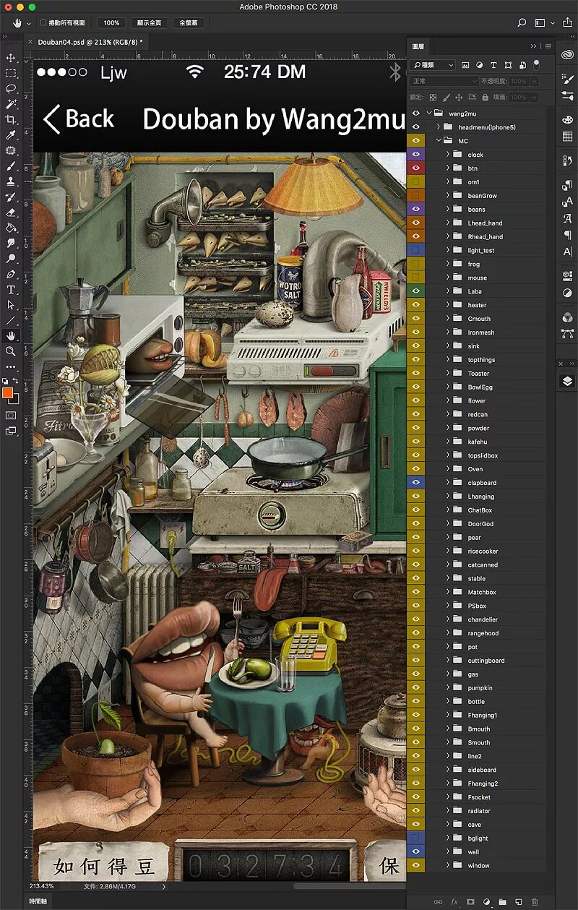The image size is (578, 910).
Task: Select the Clone Stamp tool
Action: point(10,181)
